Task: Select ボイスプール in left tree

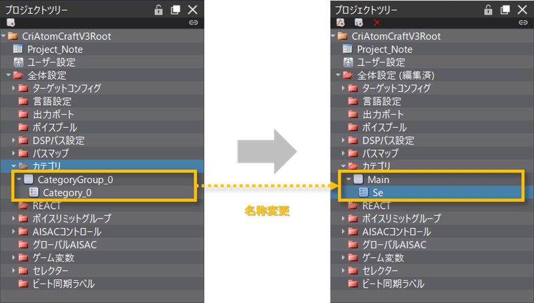Action: (55, 127)
